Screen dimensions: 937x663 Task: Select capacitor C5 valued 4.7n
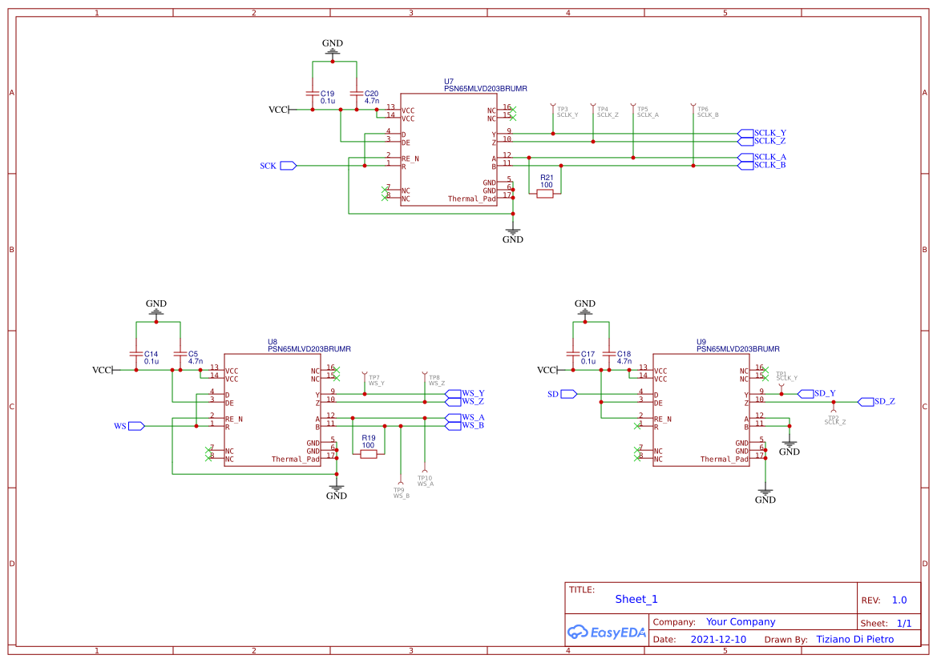pyautogui.click(x=180, y=355)
